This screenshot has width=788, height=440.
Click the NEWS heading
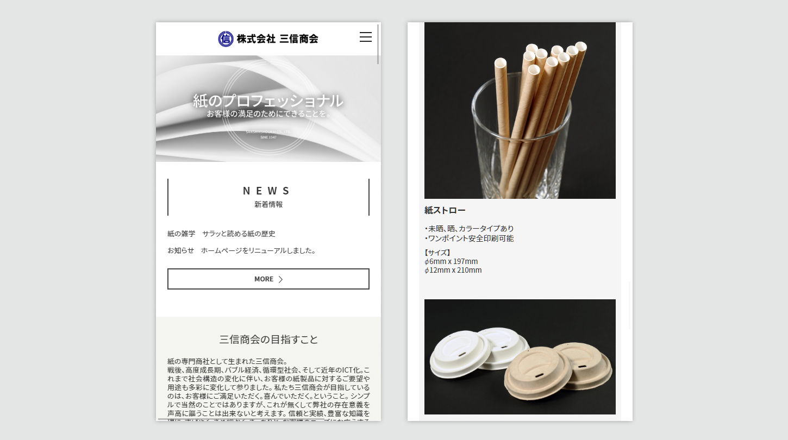tap(268, 191)
